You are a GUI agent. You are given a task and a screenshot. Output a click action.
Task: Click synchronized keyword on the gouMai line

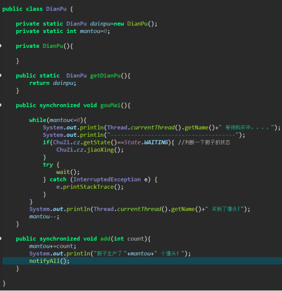[x=60, y=105]
